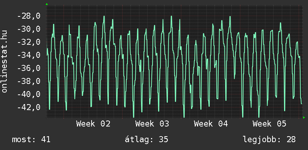The height and width of the screenshot is (150, 308).
Task: Click the Week 02 axis label
Action: [x=93, y=124]
